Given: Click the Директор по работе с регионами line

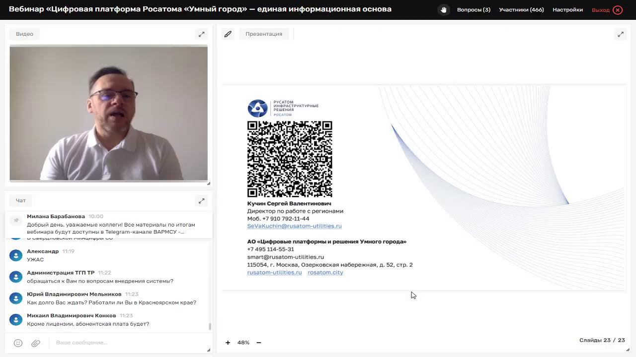Looking at the screenshot, I should [x=295, y=211].
